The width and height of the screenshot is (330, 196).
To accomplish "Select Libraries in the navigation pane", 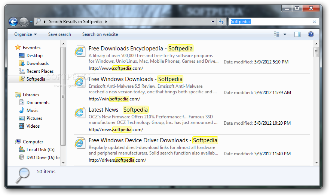I will (31, 95).
